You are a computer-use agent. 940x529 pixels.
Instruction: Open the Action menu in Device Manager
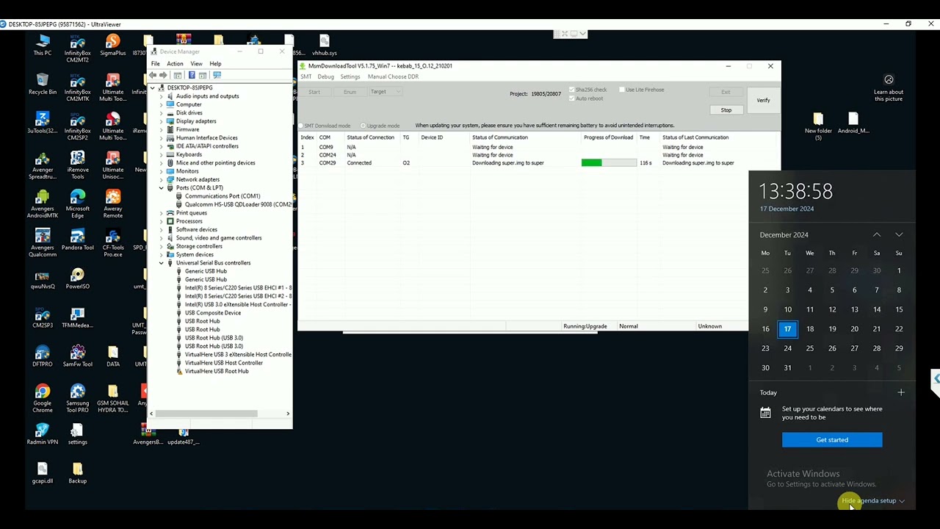click(x=175, y=64)
